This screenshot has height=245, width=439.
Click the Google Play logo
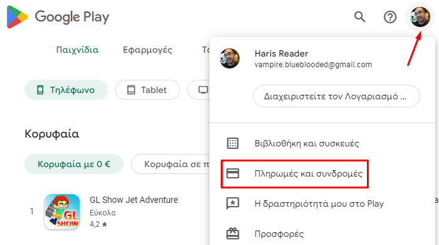pos(58,17)
